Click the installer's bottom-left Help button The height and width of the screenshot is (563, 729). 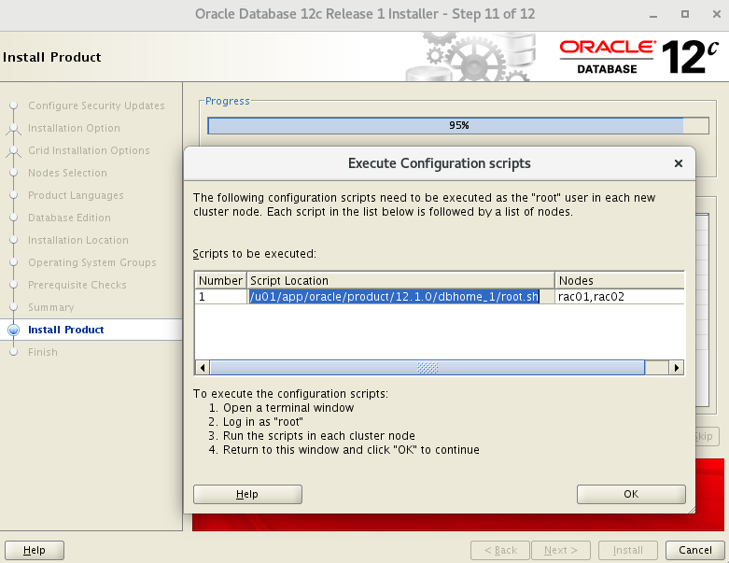(x=35, y=550)
